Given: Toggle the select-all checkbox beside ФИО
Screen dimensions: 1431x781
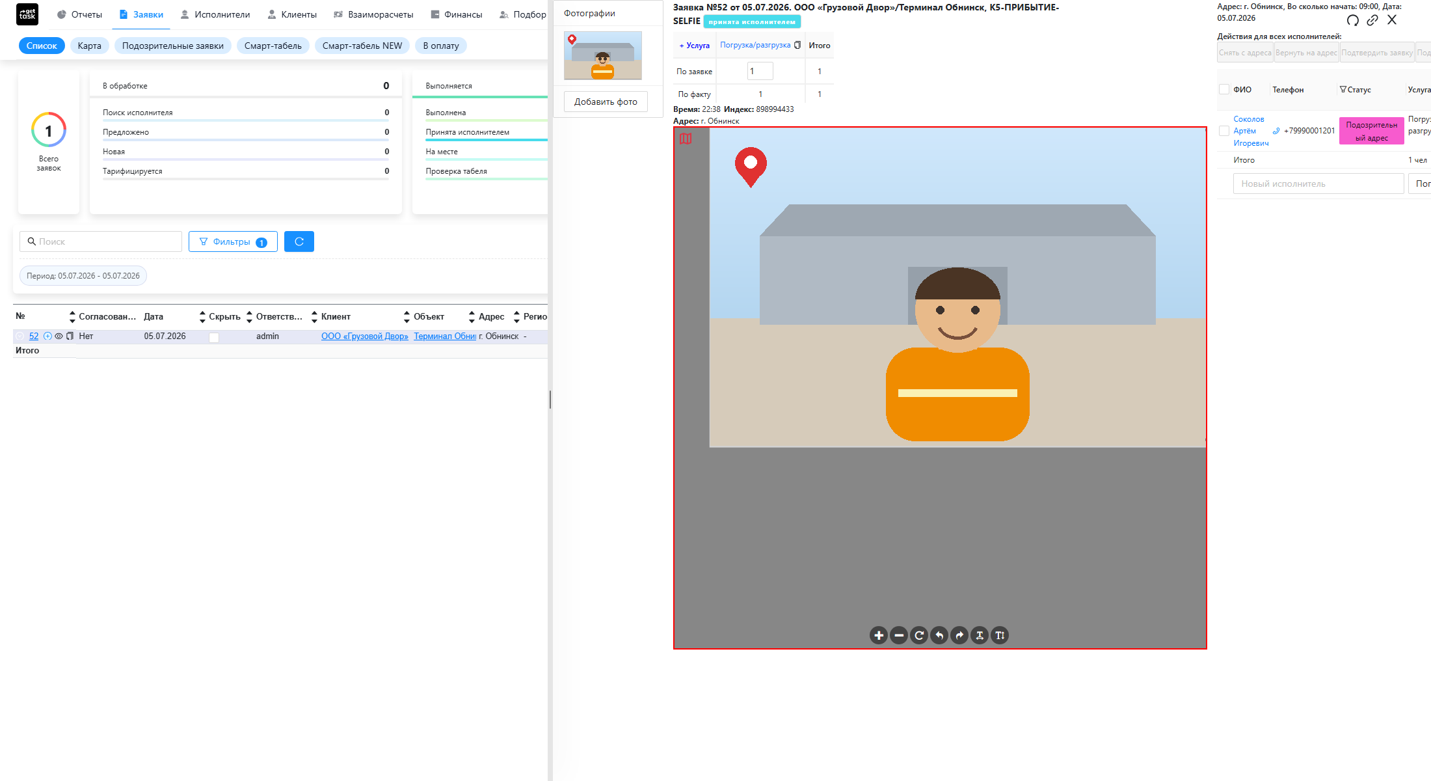Looking at the screenshot, I should (1224, 90).
